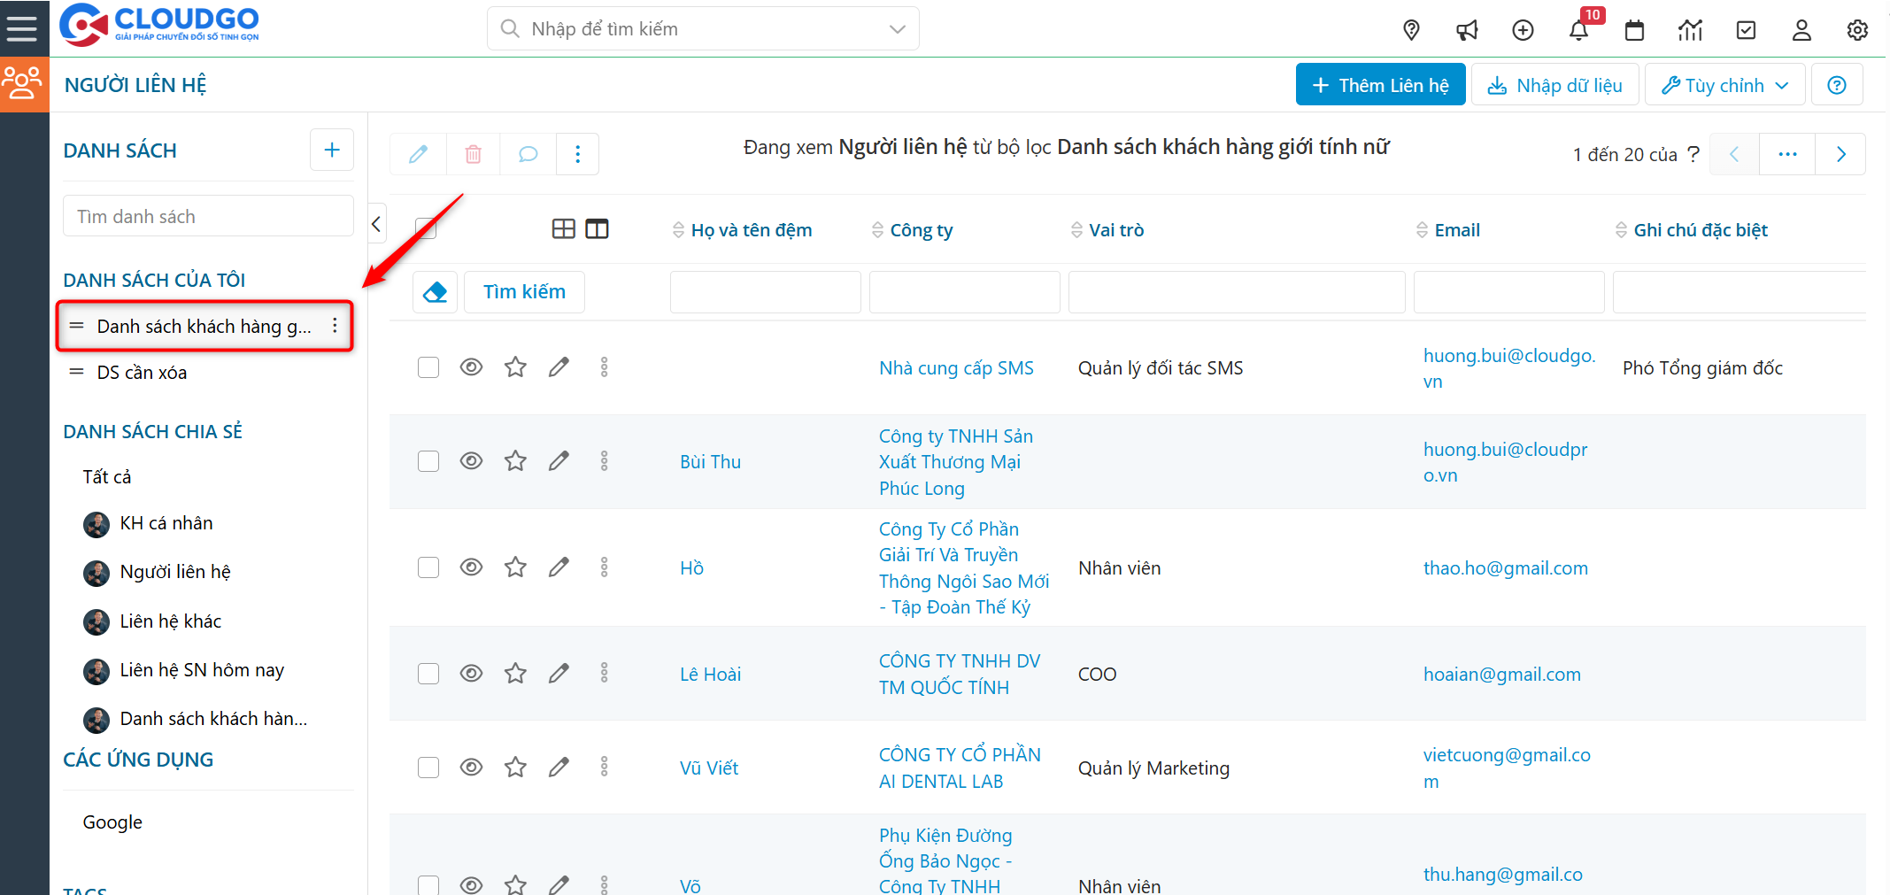The height and width of the screenshot is (895, 1890).
Task: Click the Tìm danh sách search field
Action: (x=208, y=217)
